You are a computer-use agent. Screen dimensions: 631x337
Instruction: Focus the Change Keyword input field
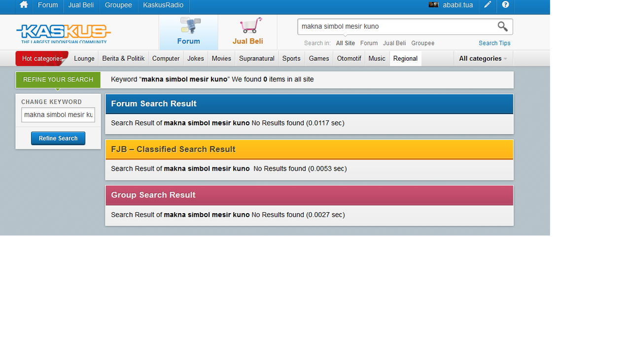click(x=58, y=115)
